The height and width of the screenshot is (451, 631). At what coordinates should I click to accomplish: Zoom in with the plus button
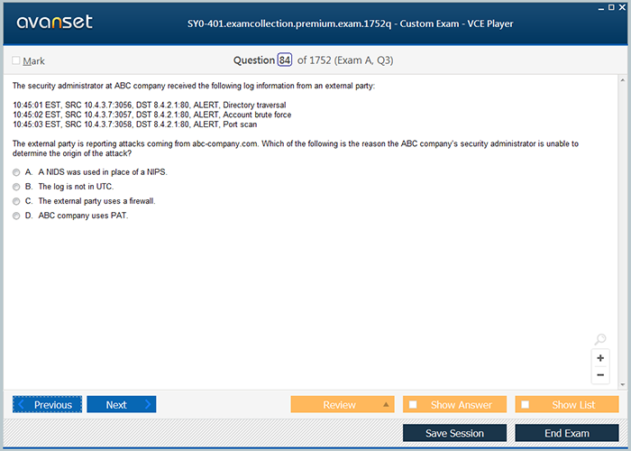click(x=600, y=358)
